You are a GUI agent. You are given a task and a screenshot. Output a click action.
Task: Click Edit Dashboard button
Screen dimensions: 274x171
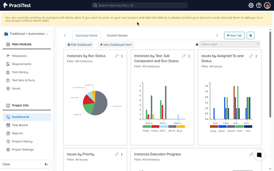point(79,45)
